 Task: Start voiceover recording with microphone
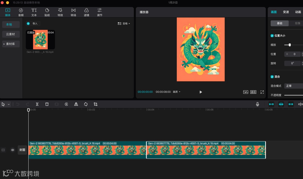click(x=257, y=104)
